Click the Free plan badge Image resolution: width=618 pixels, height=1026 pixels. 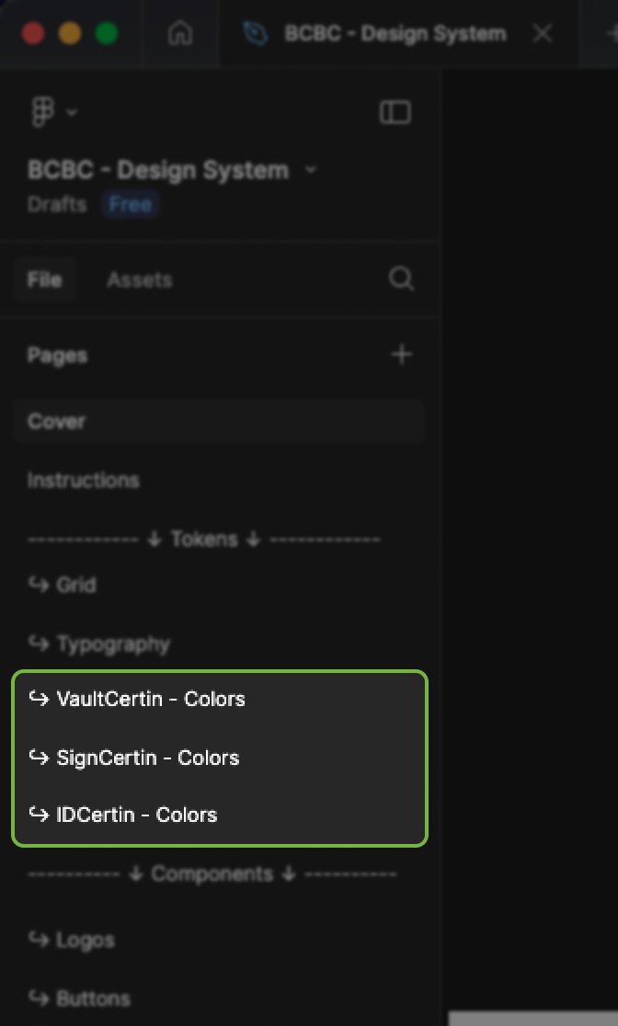pos(131,204)
